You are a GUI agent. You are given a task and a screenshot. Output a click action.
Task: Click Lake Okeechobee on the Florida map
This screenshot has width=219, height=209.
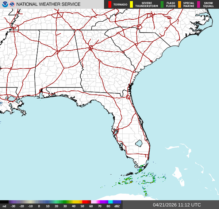point(138,143)
